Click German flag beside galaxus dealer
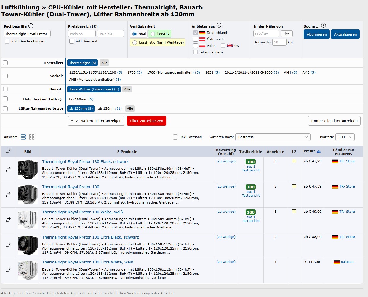Image resolution: width=368 pixels, height=297 pixels. pos(337,262)
